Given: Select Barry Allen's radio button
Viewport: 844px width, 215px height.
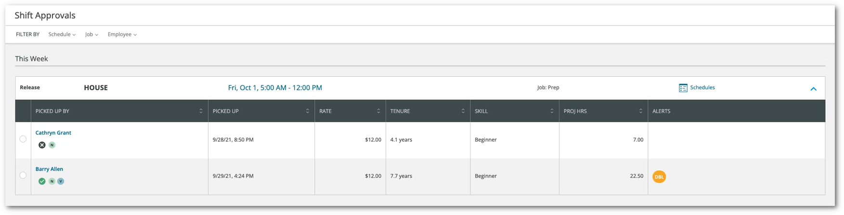Looking at the screenshot, I should tap(23, 175).
